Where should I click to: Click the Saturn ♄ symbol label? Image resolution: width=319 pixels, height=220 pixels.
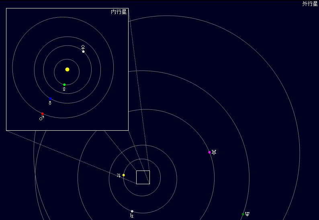click(x=132, y=216)
